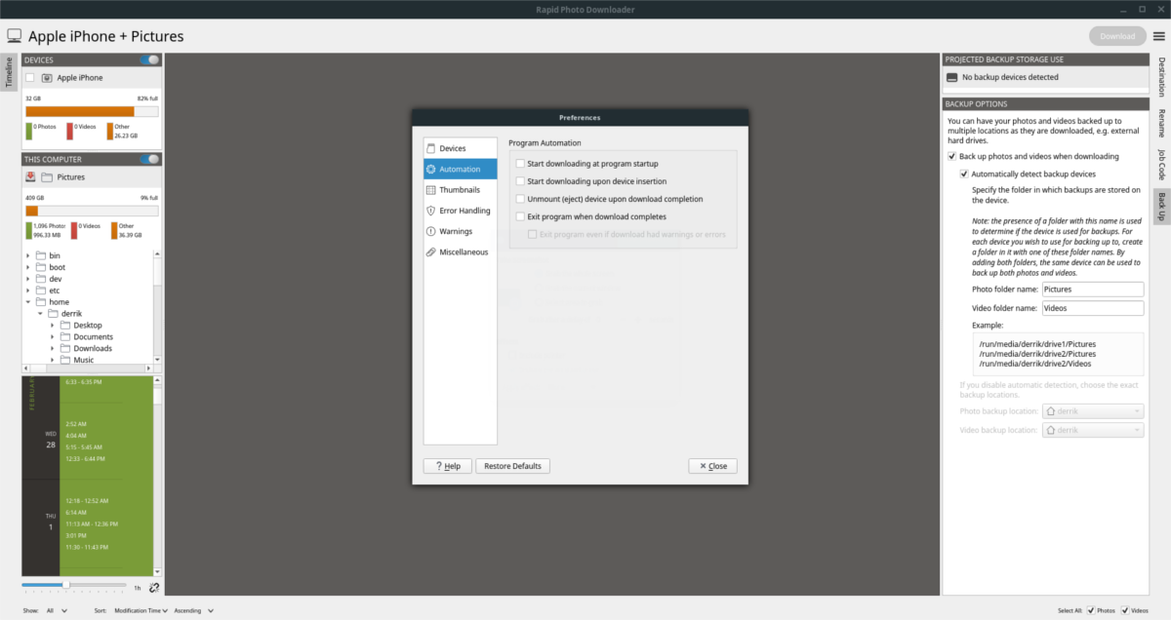Expand the bin folder tree arrow

[28, 255]
